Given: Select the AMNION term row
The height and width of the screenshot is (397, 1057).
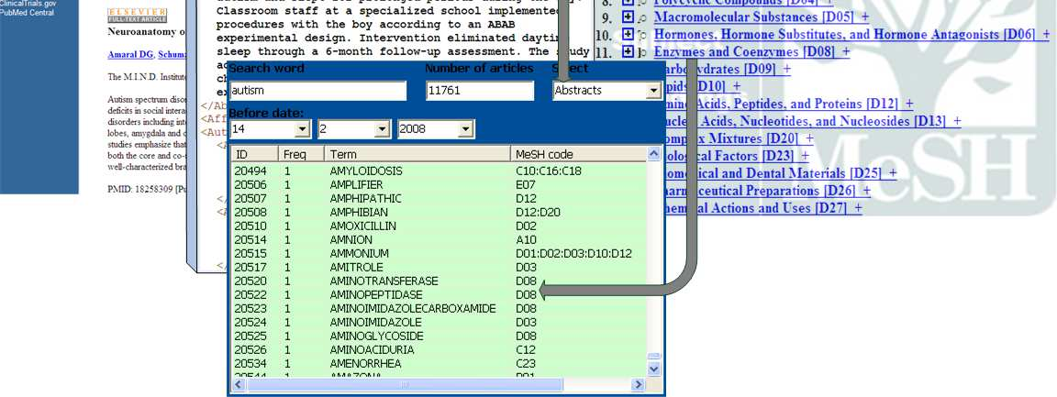Looking at the screenshot, I should pos(439,240).
